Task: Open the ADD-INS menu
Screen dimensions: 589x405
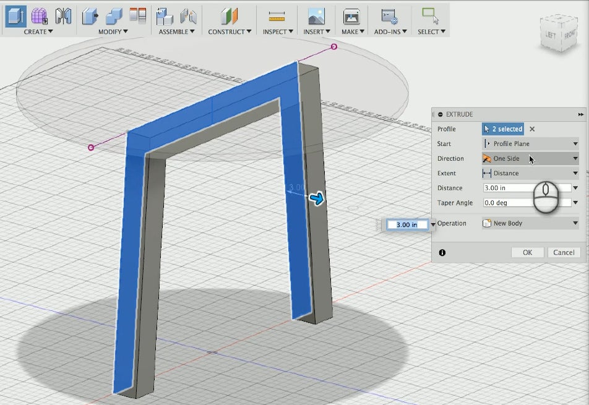Action: (x=390, y=32)
